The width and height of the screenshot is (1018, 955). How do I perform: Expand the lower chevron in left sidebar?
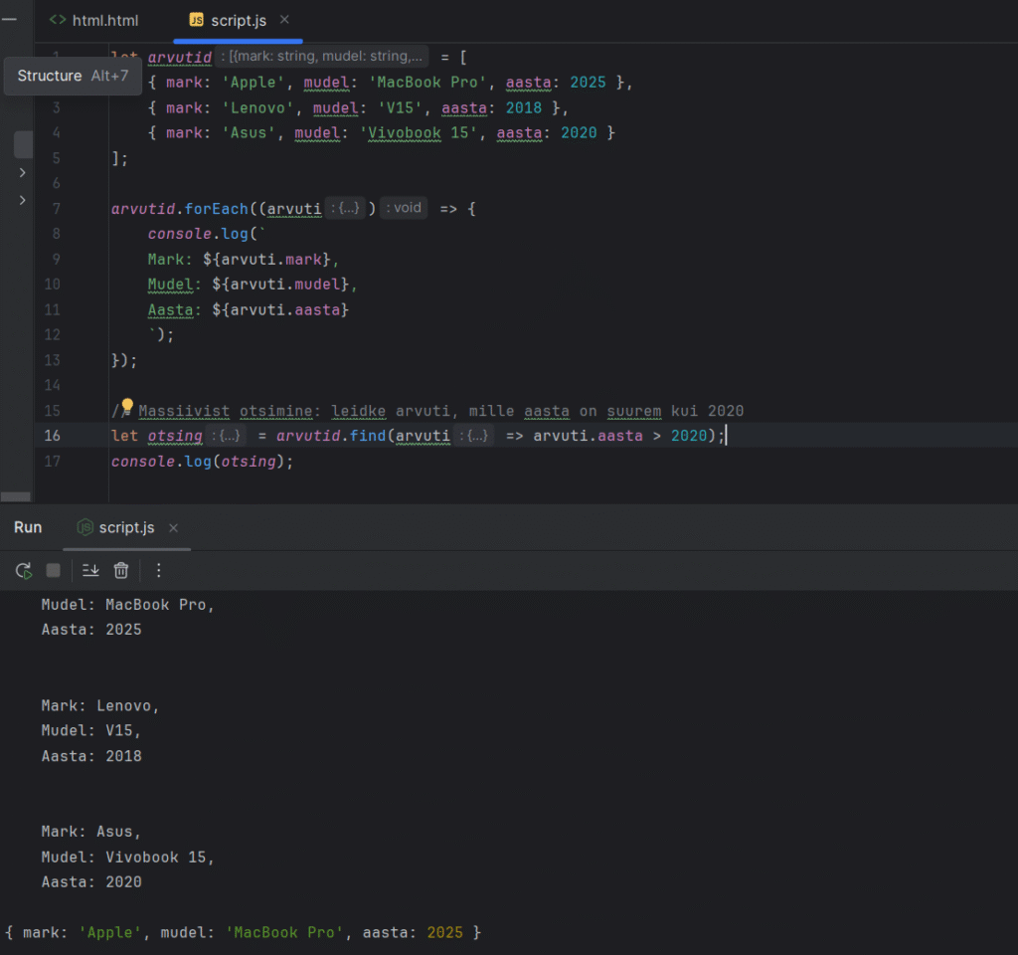[x=22, y=201]
